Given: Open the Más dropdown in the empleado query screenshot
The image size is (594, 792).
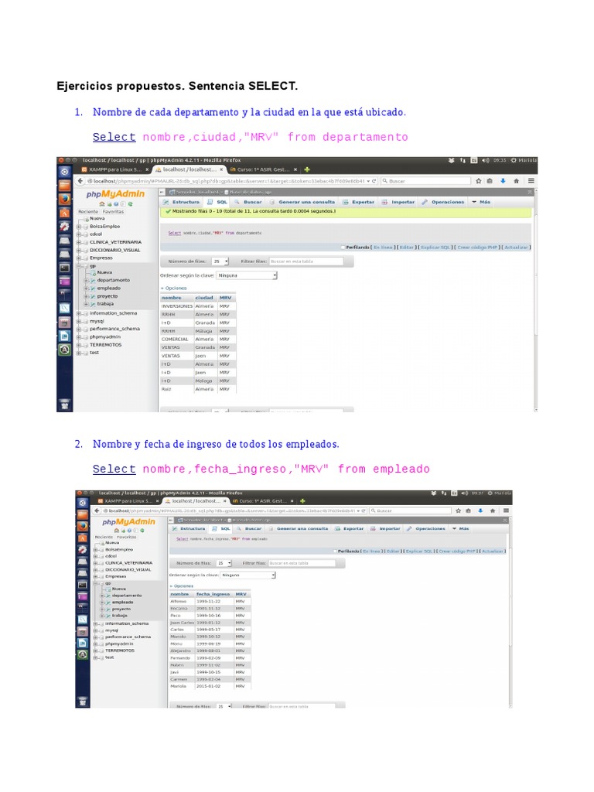Looking at the screenshot, I should (x=460, y=528).
